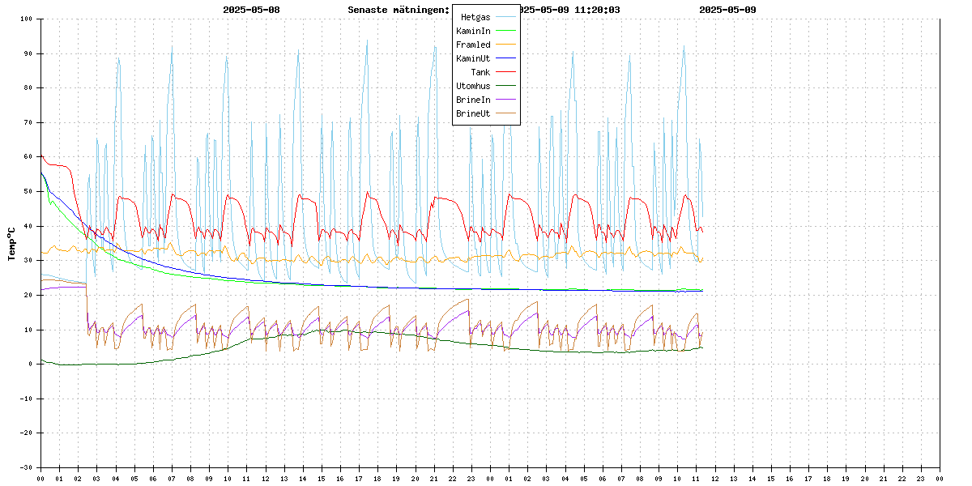Click the 30 tick label on temperature axis

click(28, 261)
